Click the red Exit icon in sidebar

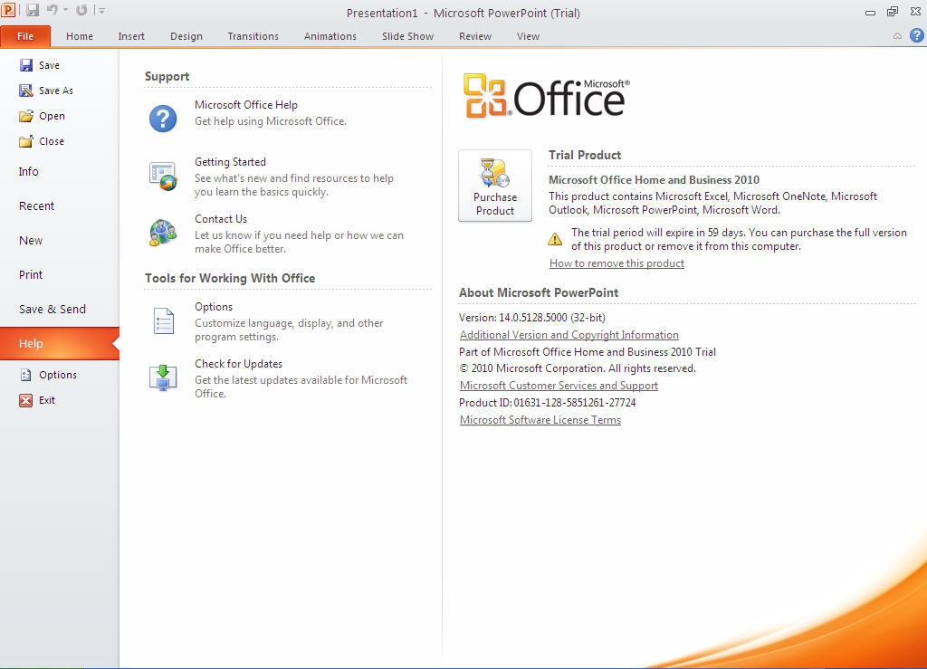click(x=26, y=400)
